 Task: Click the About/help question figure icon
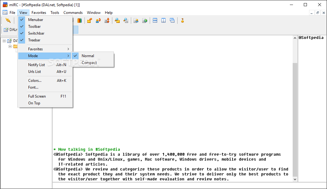point(183,20)
